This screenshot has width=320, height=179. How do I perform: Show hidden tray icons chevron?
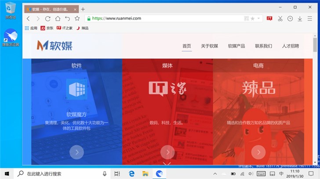click(x=215, y=174)
